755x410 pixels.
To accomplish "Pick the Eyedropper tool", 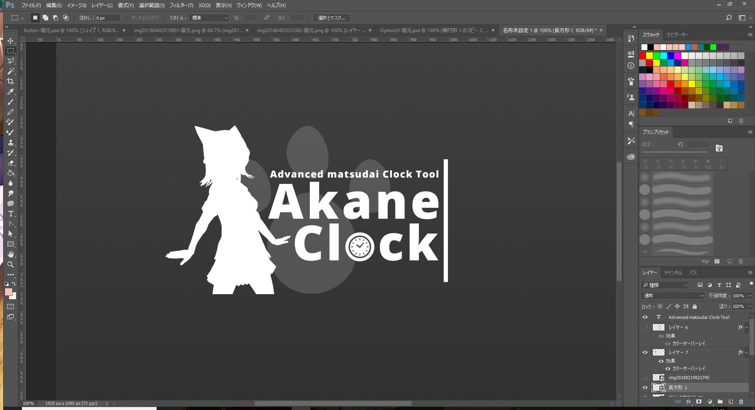I will pos(11,92).
